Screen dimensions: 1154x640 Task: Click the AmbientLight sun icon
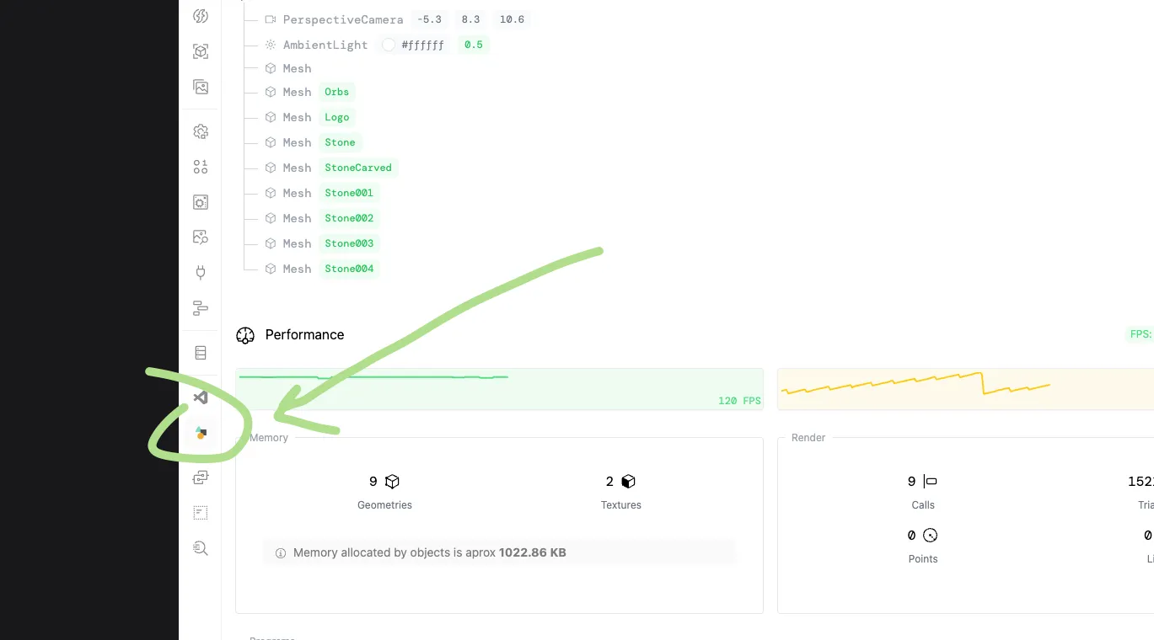[271, 45]
